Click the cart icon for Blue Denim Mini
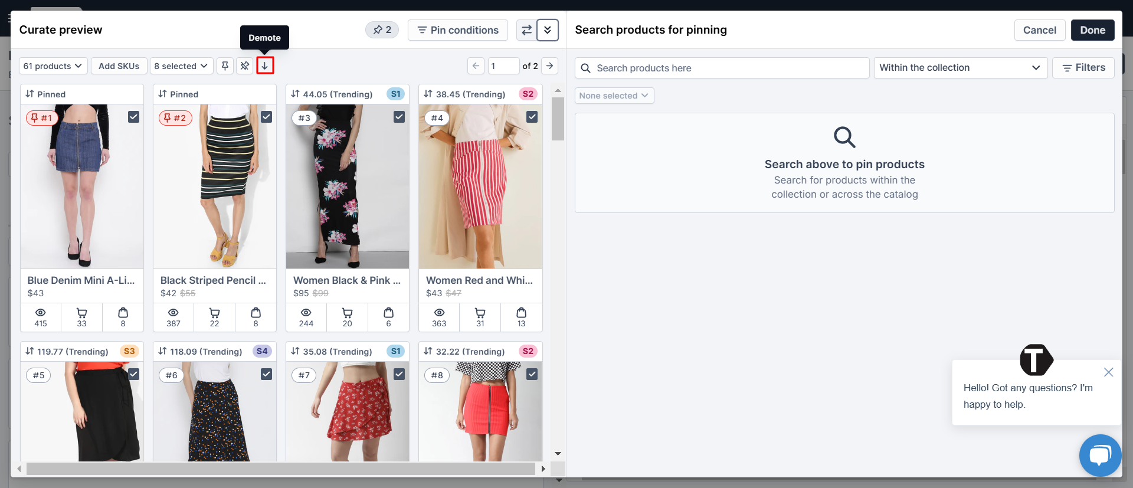Screen dimensions: 1133x488 [x=81, y=312]
